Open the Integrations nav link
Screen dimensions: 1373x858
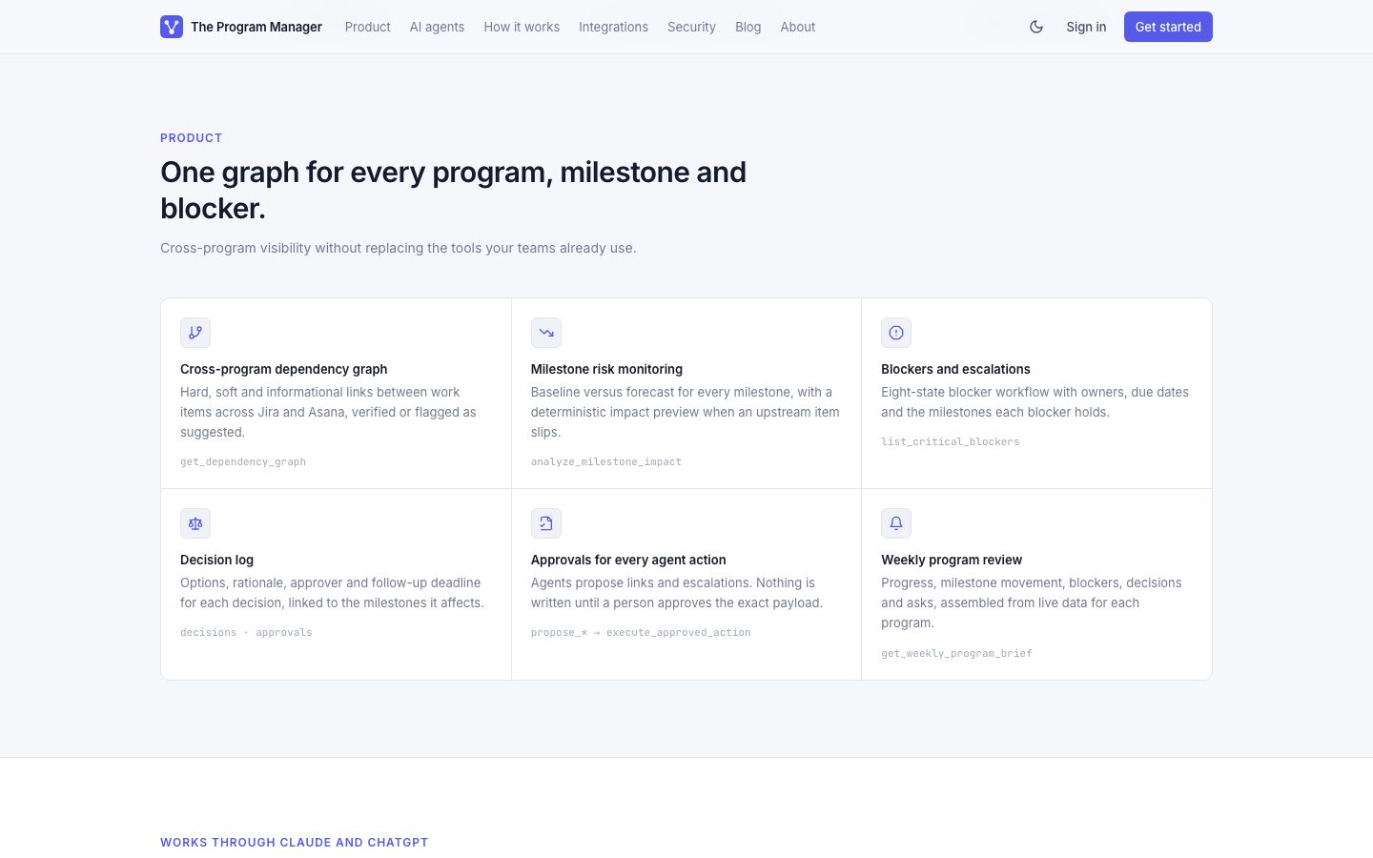613,27
